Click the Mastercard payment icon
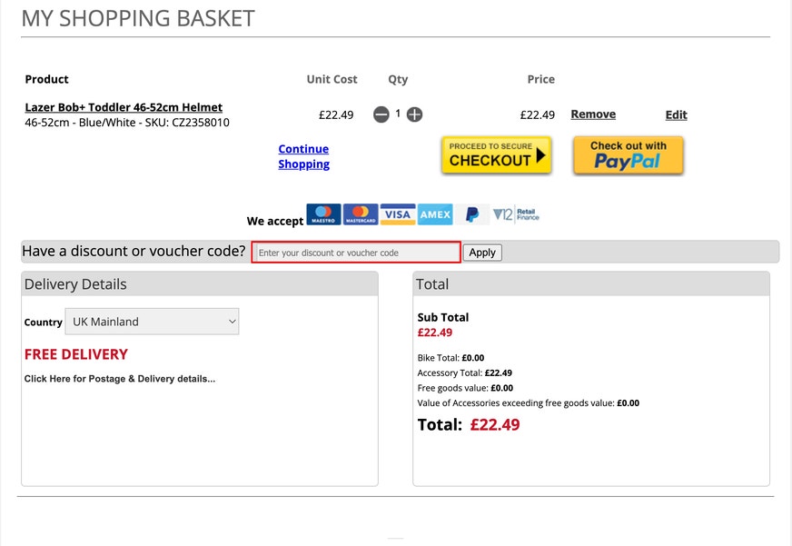 pyautogui.click(x=361, y=214)
